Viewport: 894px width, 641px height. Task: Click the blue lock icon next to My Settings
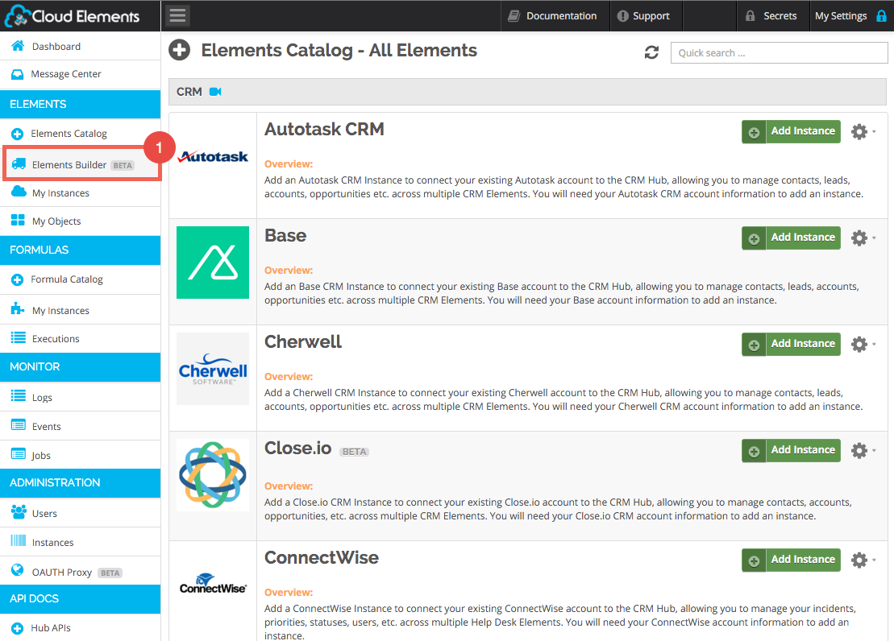tap(881, 16)
